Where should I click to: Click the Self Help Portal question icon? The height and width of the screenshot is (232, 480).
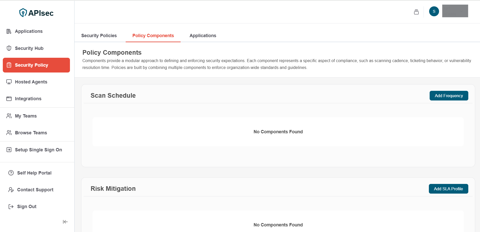coord(11,173)
